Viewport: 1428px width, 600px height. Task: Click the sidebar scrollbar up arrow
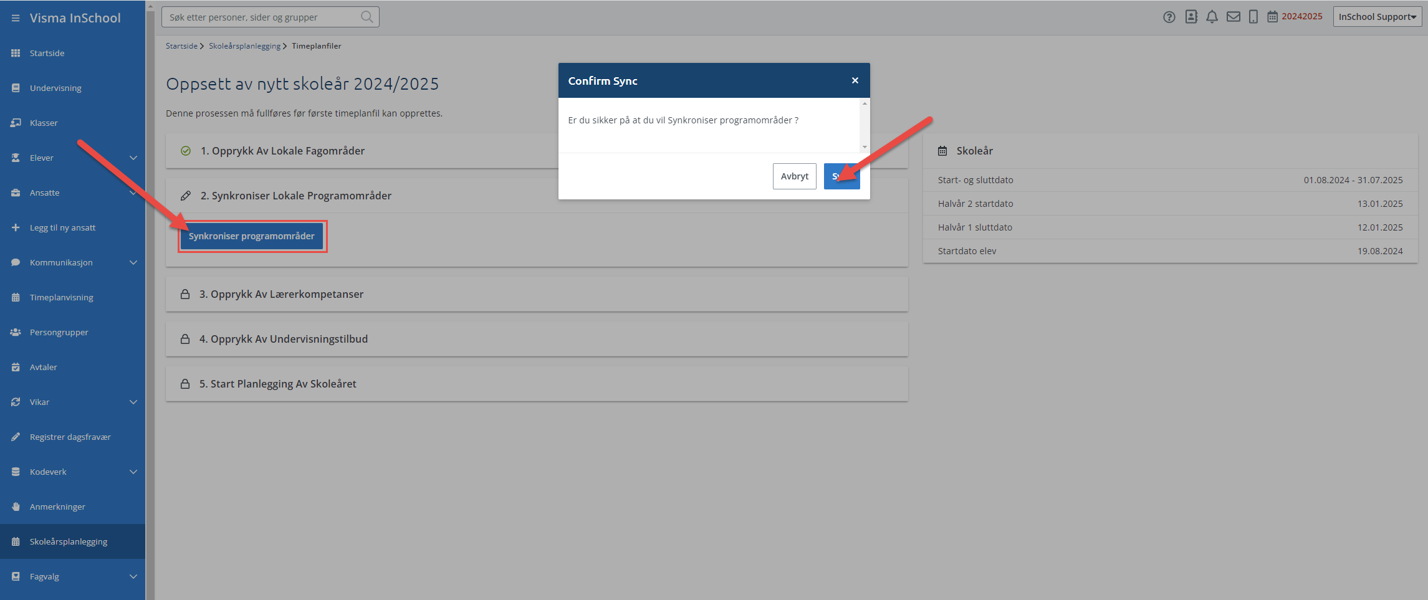coord(150,6)
